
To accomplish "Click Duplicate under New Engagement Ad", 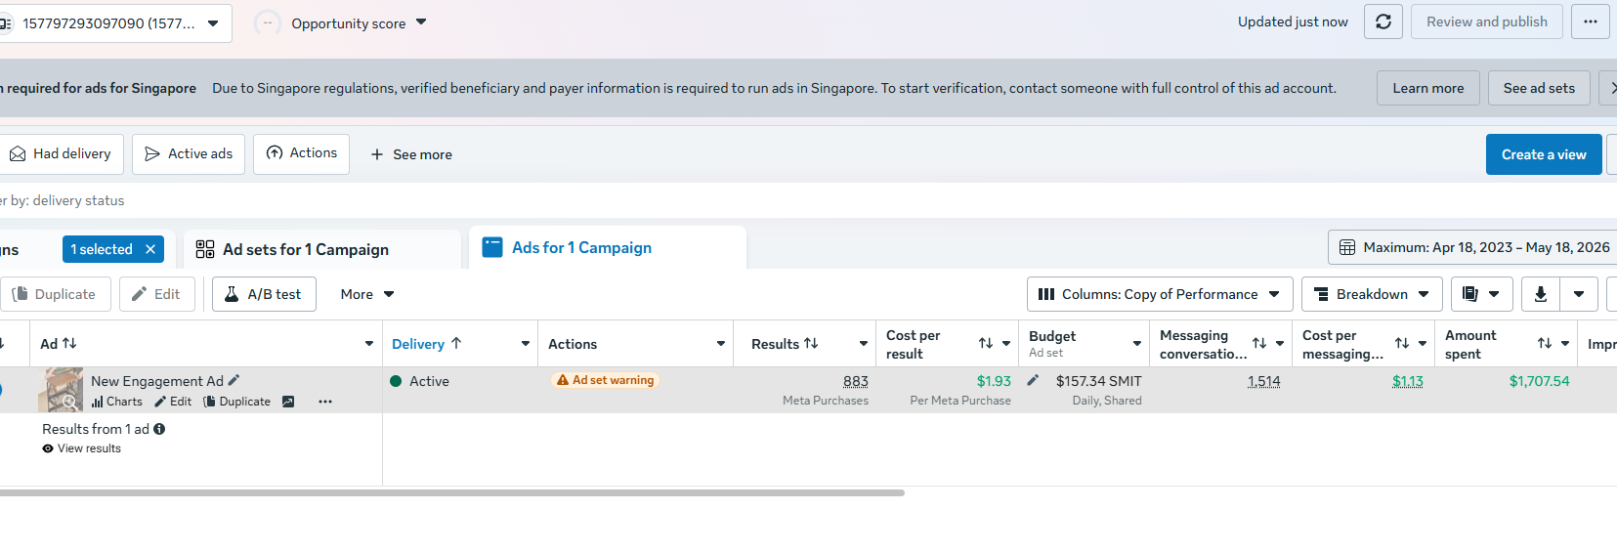I will pos(236,402).
